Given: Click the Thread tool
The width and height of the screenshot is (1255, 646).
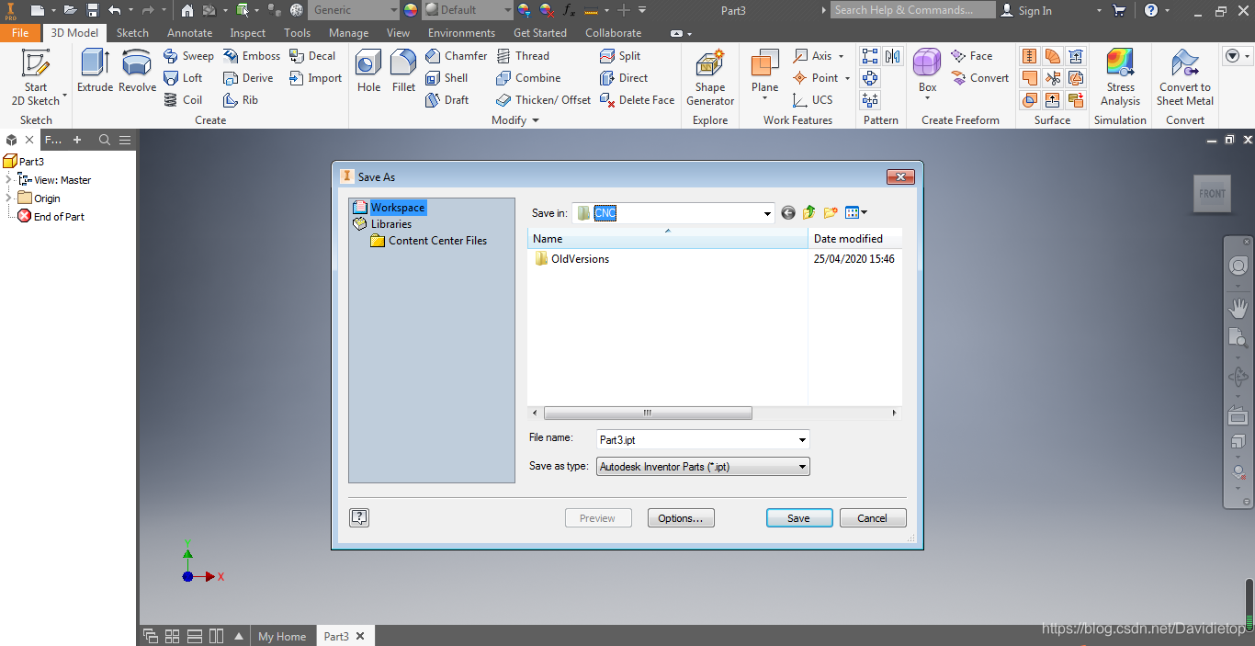Looking at the screenshot, I should tap(523, 56).
